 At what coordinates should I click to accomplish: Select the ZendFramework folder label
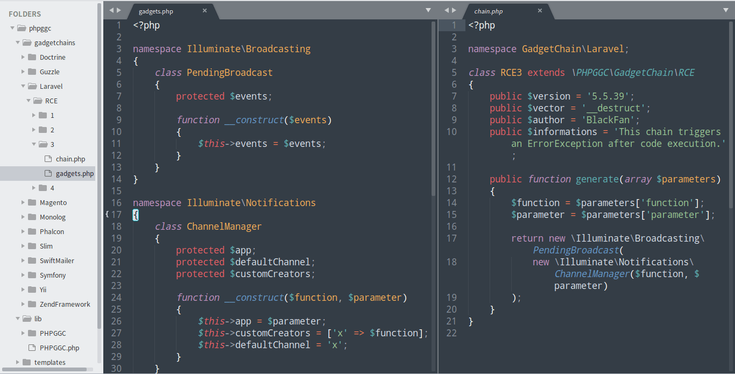coord(65,304)
